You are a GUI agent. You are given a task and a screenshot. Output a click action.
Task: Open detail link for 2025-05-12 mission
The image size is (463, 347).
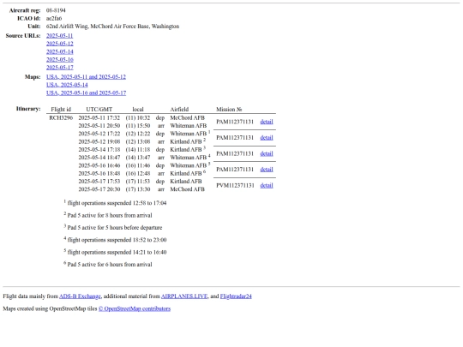pyautogui.click(x=267, y=138)
